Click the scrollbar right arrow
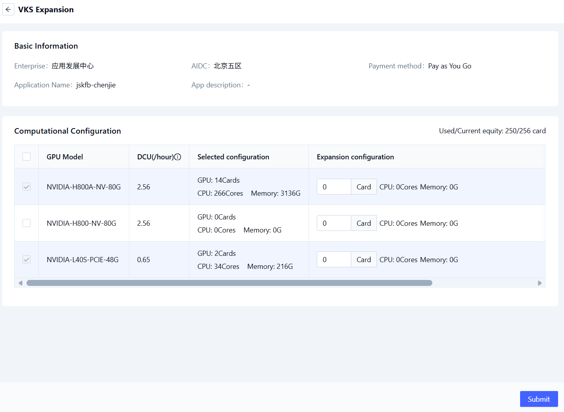Screen dimensions: 564x412 pyautogui.click(x=539, y=283)
